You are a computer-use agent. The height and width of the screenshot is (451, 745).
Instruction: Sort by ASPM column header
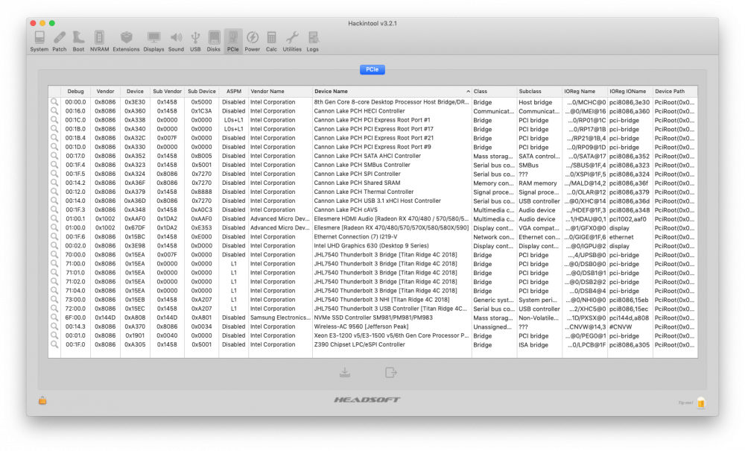(234, 91)
